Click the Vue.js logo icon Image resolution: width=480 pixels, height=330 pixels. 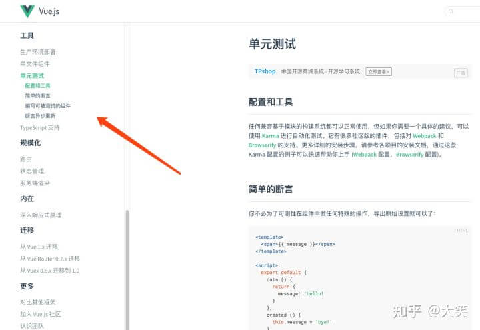click(27, 11)
